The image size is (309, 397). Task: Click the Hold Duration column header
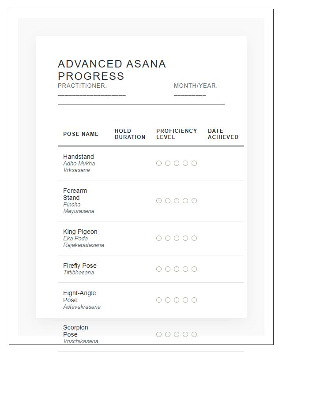(x=130, y=134)
